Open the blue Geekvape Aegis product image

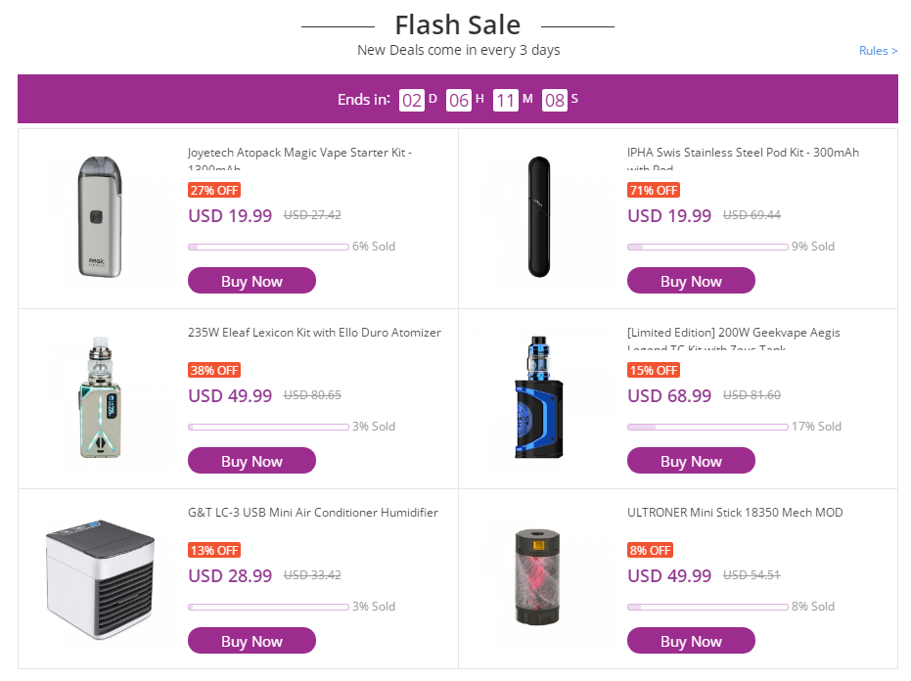tap(539, 397)
